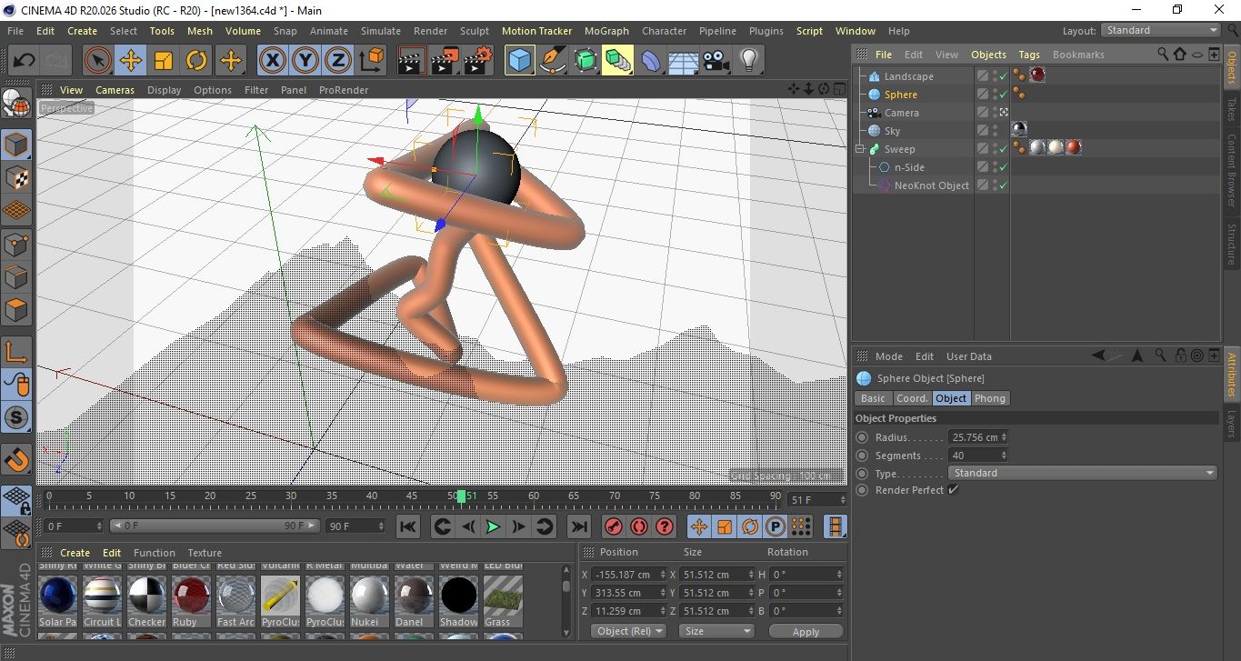Toggle the Z axis lock icon
The height and width of the screenshot is (661, 1241).
pyautogui.click(x=338, y=61)
